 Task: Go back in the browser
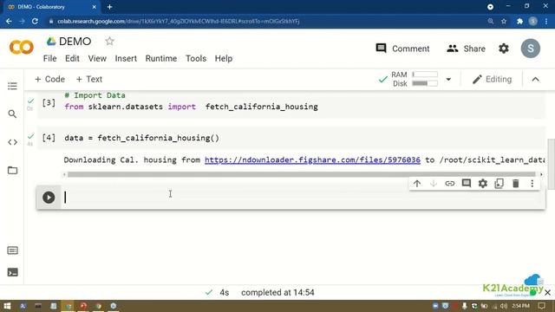pos(9,21)
